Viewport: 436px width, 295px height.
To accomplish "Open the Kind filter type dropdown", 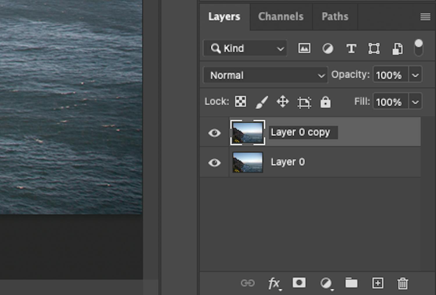I will tap(245, 48).
